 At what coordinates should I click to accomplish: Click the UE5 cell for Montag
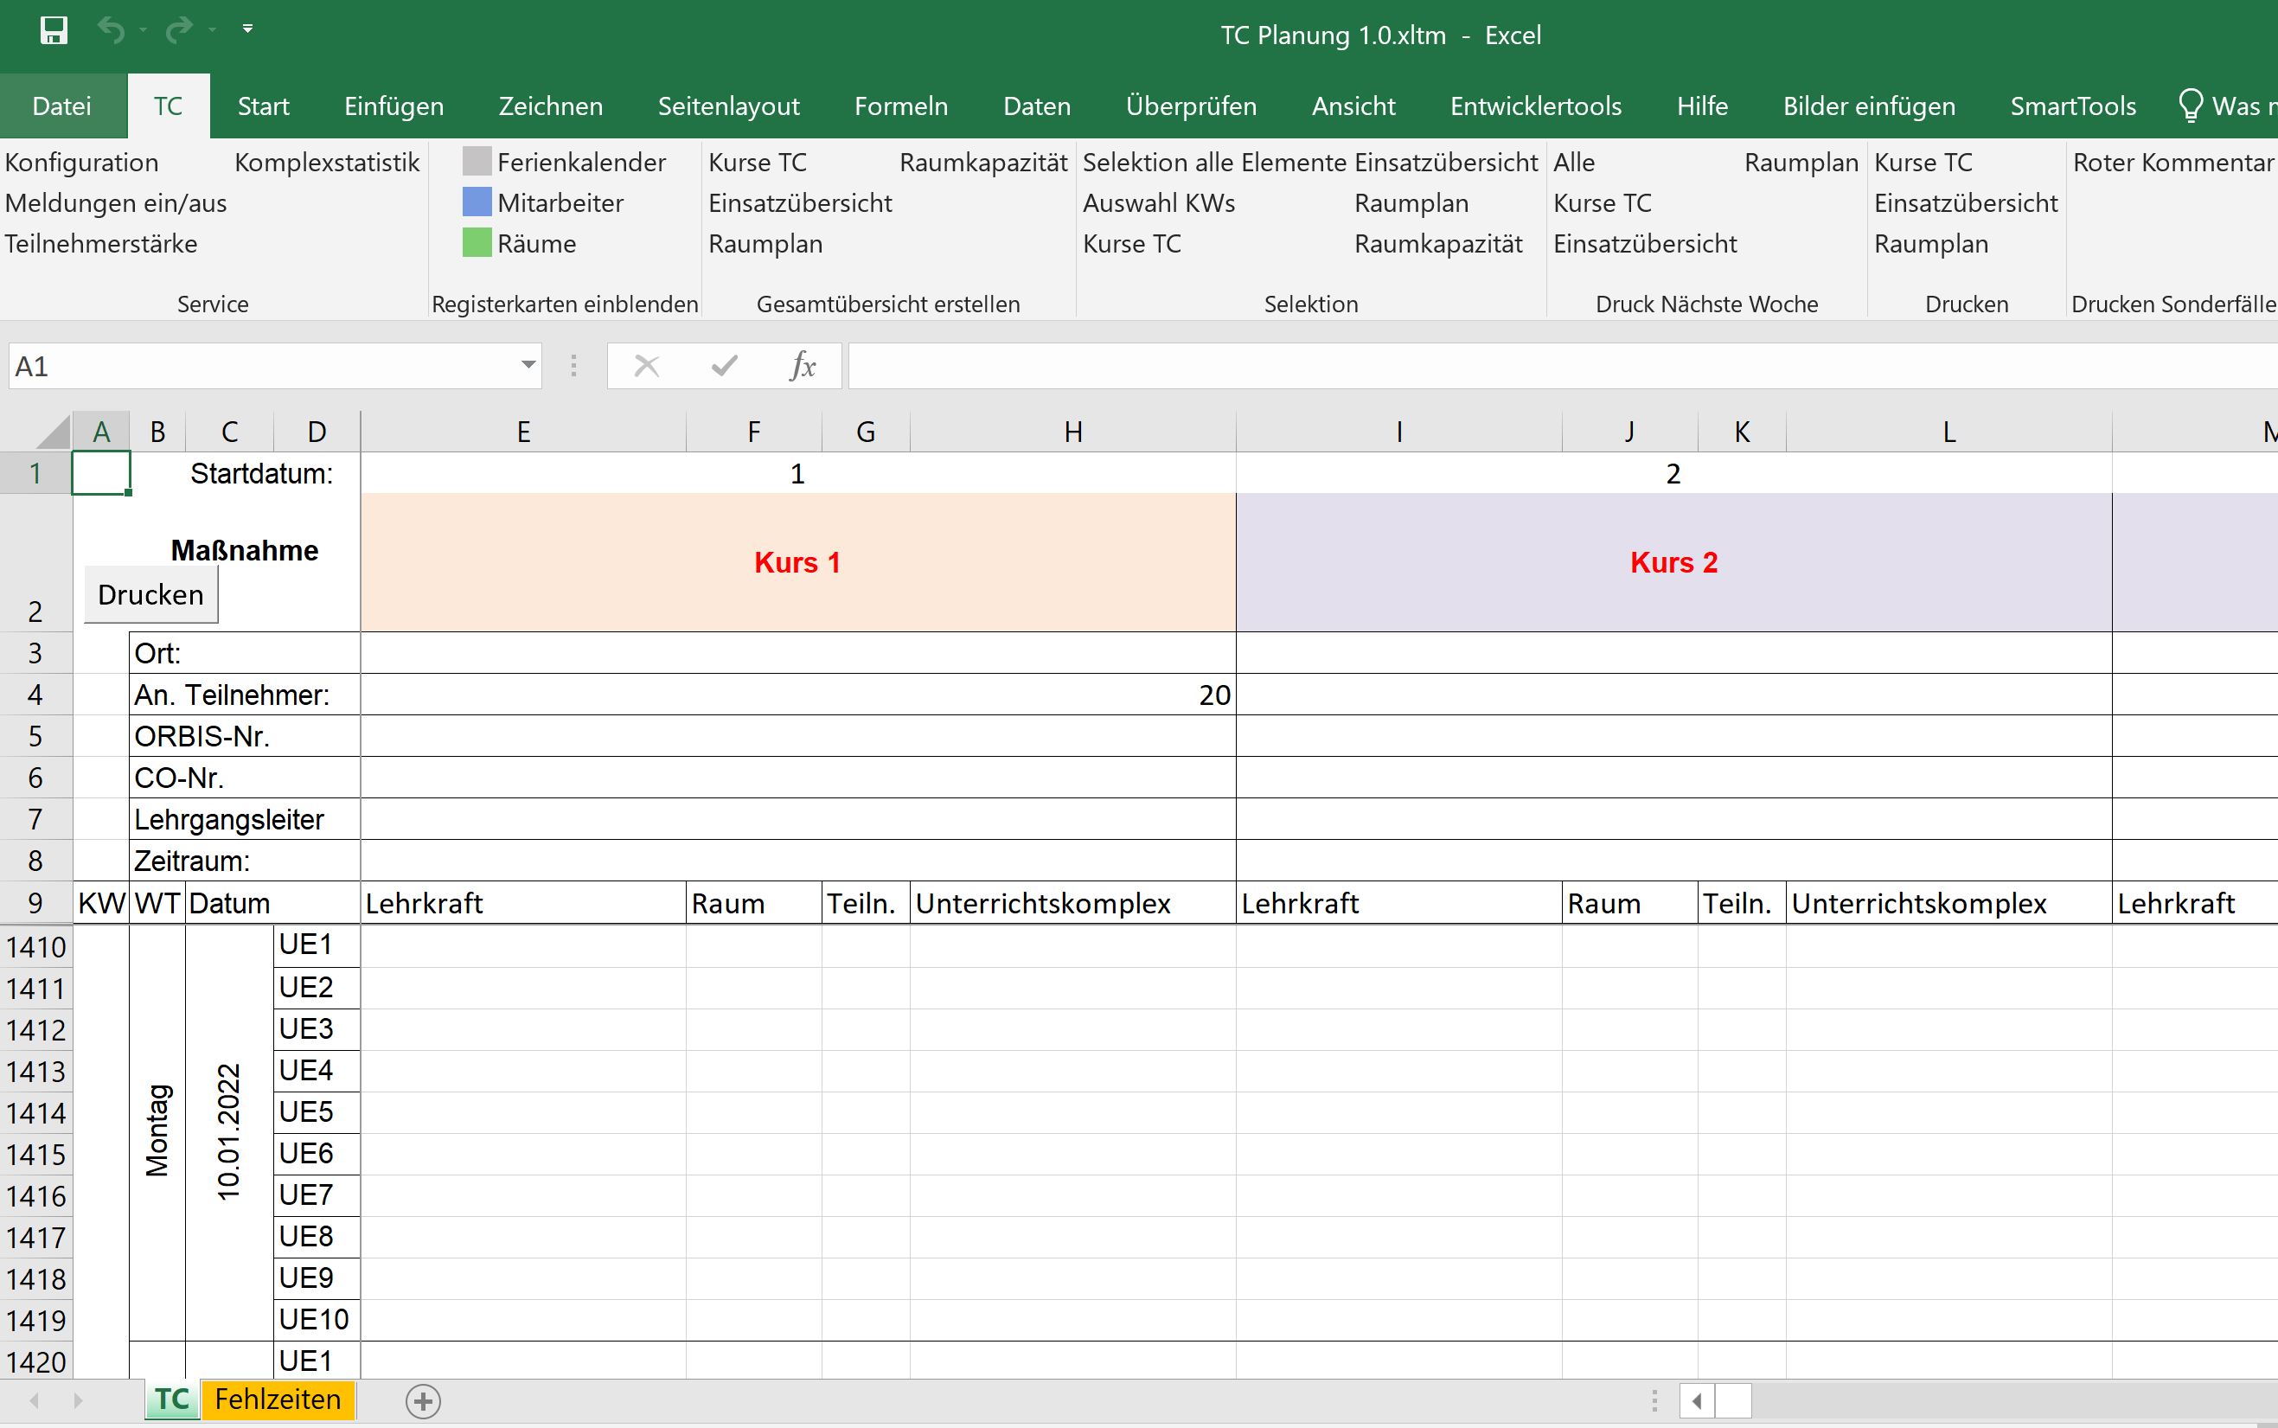tap(317, 1111)
